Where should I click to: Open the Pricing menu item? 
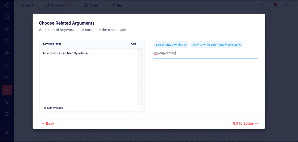117,5
